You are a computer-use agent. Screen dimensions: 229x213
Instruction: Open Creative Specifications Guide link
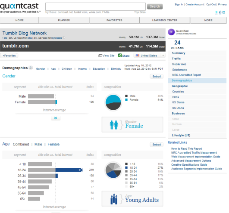[189, 165]
